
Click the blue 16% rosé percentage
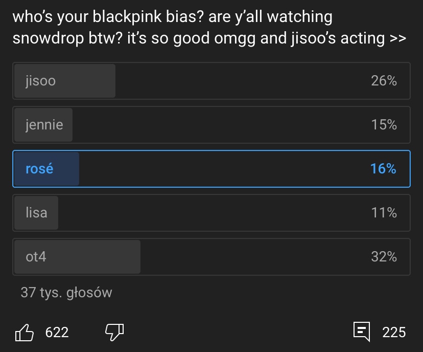[383, 169]
